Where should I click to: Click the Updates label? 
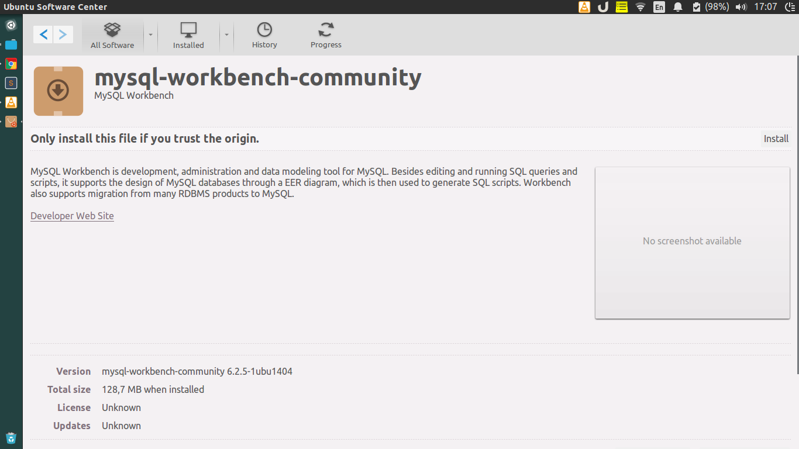pyautogui.click(x=72, y=426)
